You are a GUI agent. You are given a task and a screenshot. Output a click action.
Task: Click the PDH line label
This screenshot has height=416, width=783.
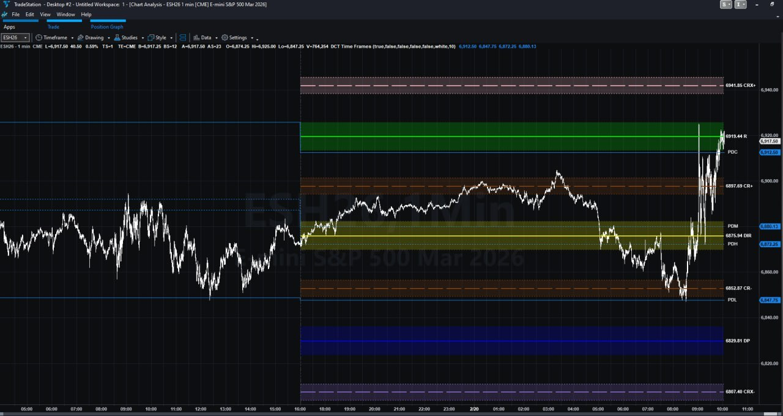coord(732,244)
